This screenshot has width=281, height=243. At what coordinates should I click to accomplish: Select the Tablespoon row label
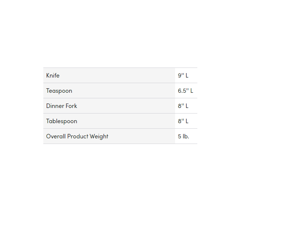coord(61,121)
